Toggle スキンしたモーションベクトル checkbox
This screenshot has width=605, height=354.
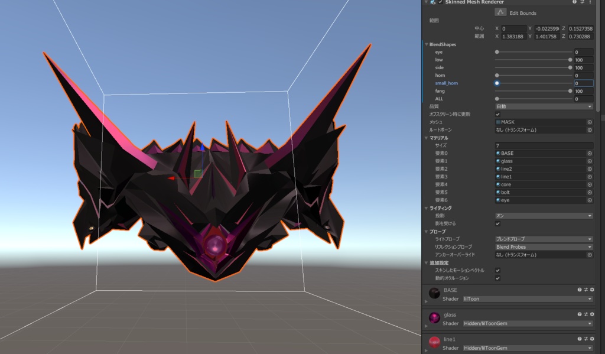point(497,270)
